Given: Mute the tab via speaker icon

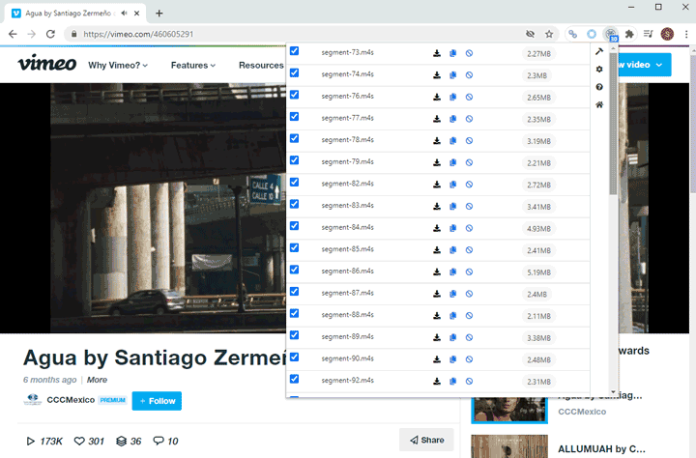Looking at the screenshot, I should point(125,14).
